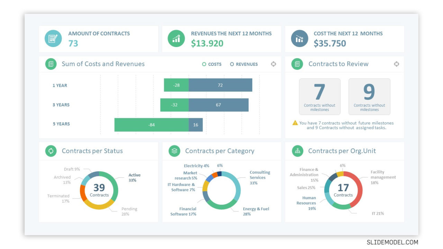Toggle the REVENUES legend marker

[x=232, y=64]
